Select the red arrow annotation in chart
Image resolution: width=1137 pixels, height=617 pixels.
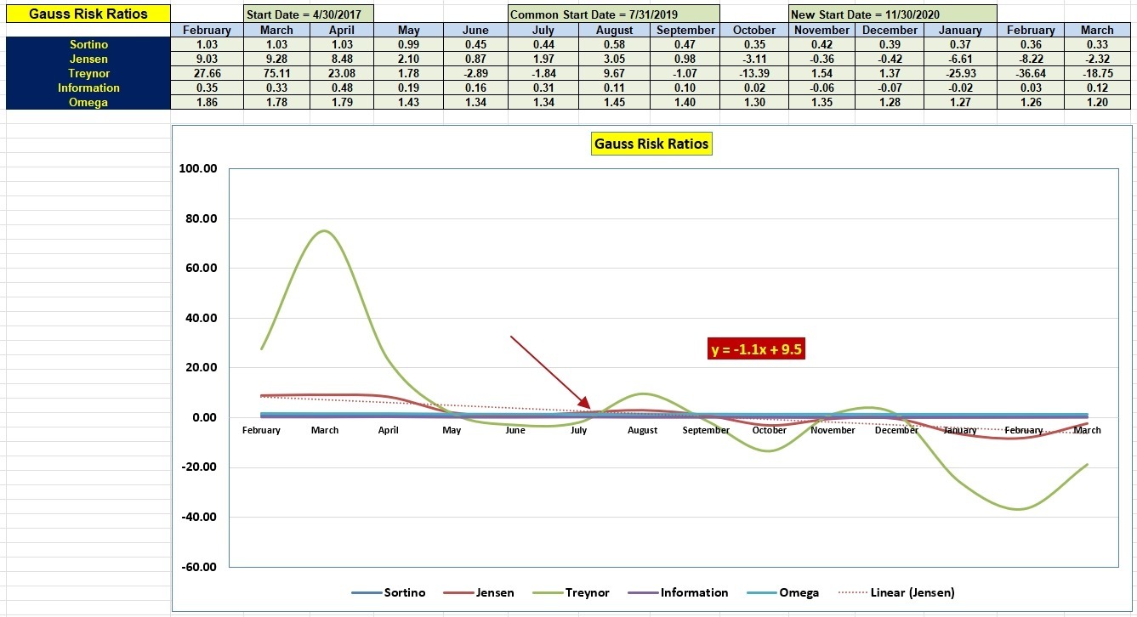pos(550,372)
